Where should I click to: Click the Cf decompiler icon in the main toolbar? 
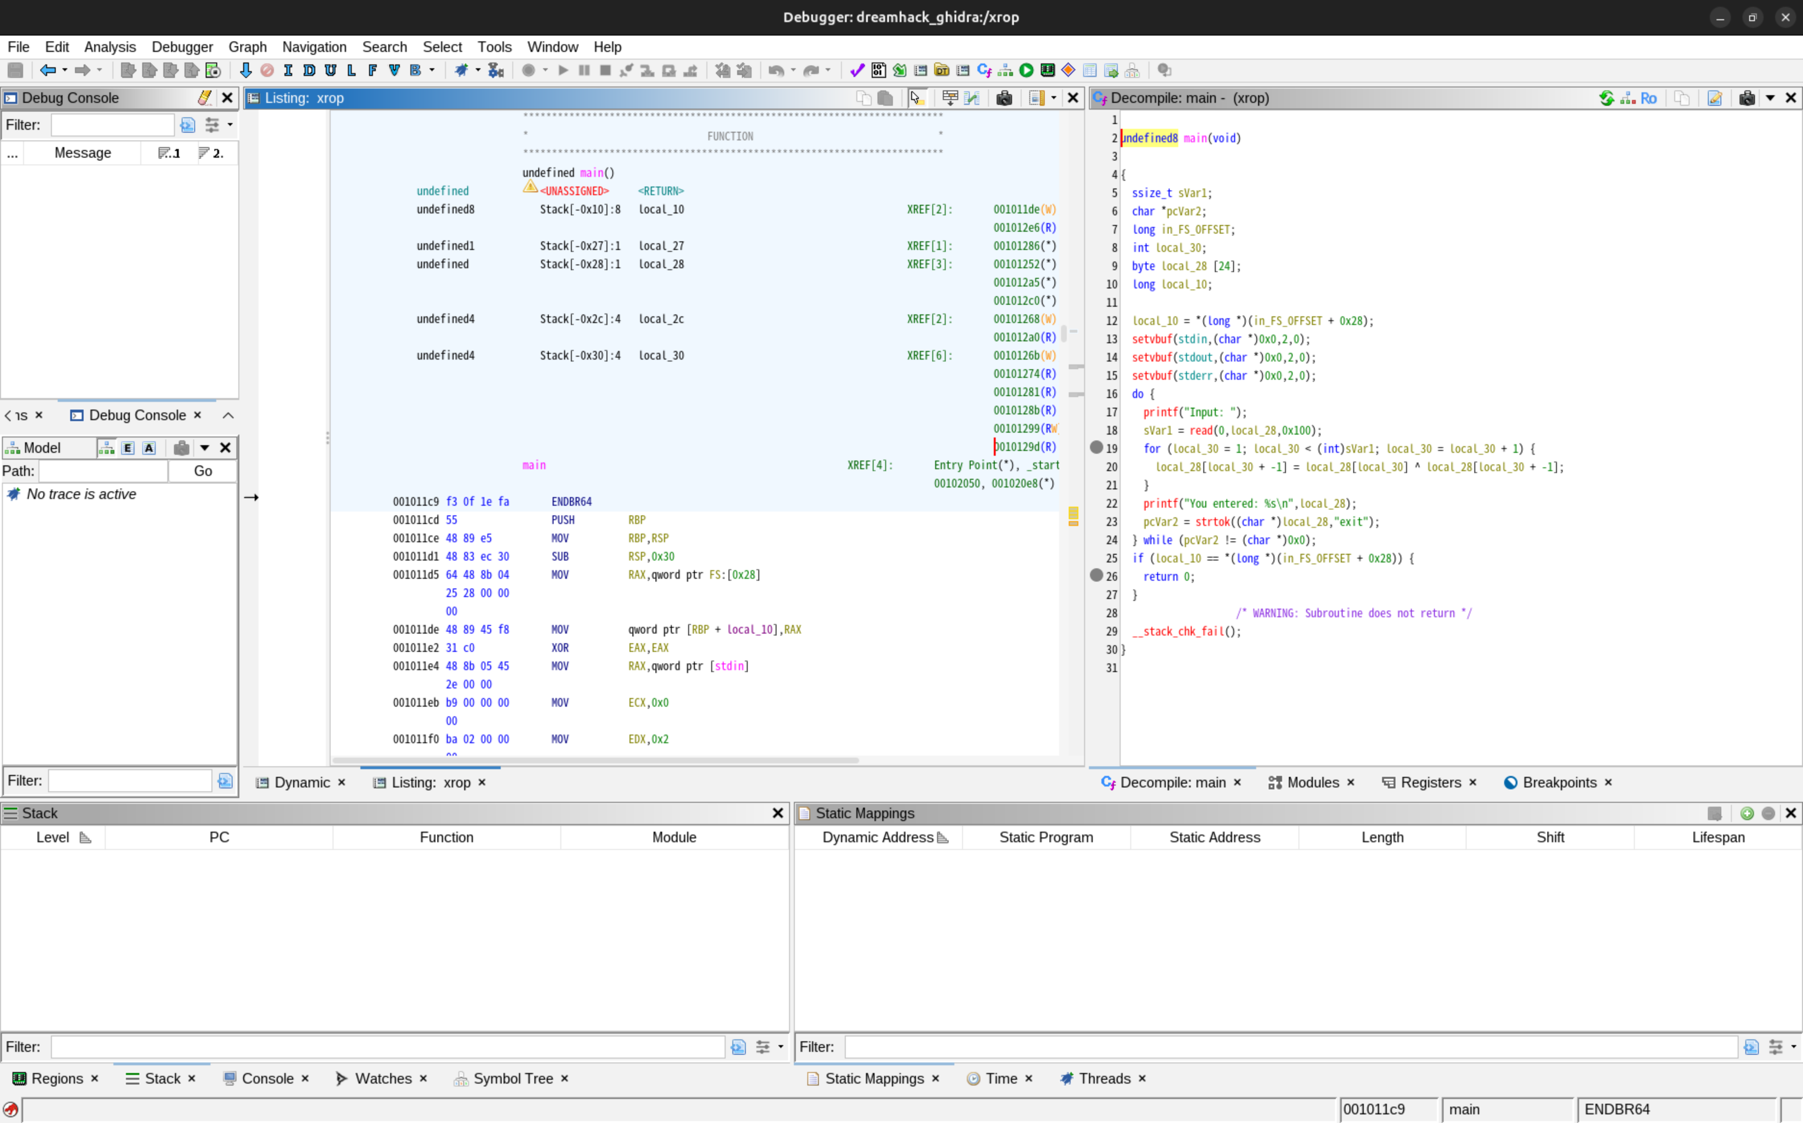[984, 71]
